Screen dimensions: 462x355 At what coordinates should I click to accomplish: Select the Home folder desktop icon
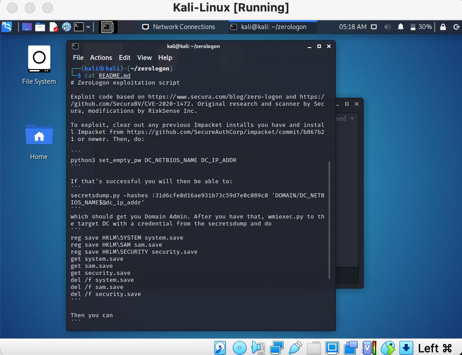[39, 142]
